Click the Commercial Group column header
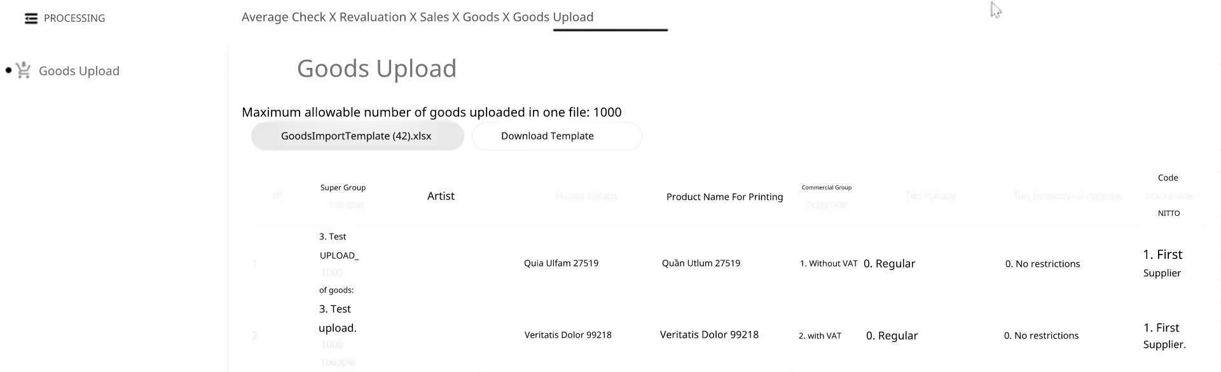This screenshot has width=1221, height=372. click(826, 188)
